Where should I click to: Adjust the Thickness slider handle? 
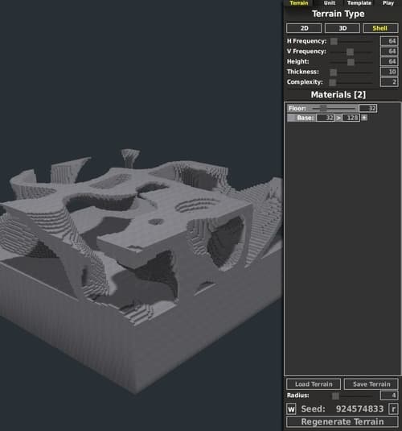[333, 72]
